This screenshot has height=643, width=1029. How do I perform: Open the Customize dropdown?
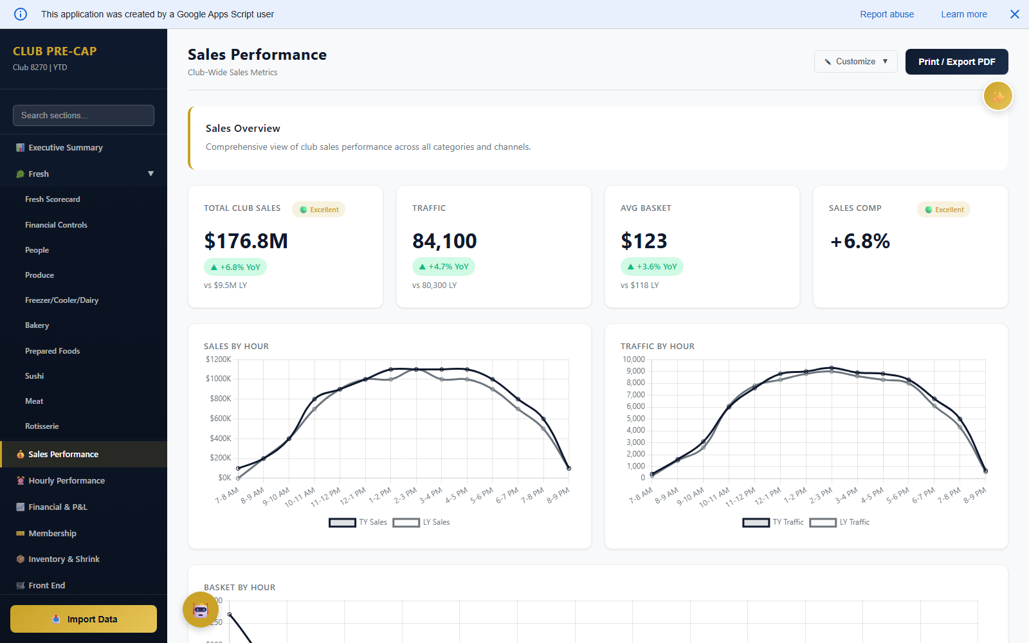coord(855,61)
